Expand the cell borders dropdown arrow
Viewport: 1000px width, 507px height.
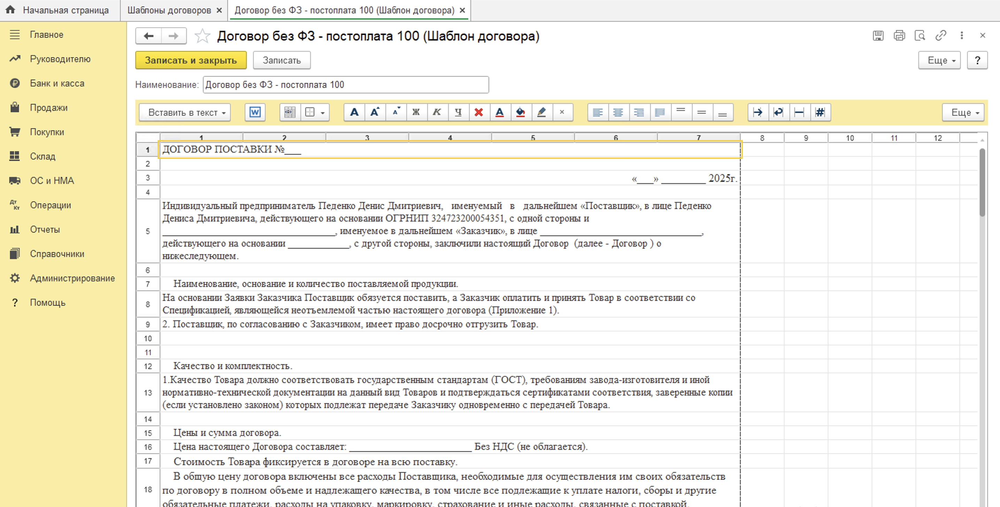click(x=323, y=113)
